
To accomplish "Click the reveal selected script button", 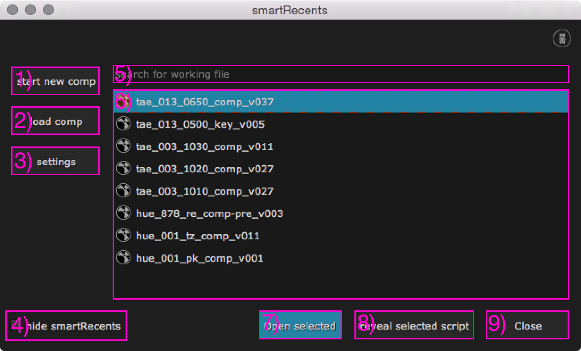I will (414, 326).
